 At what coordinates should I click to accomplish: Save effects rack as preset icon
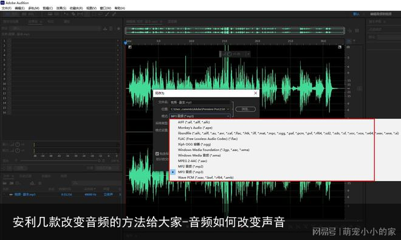click(x=105, y=28)
